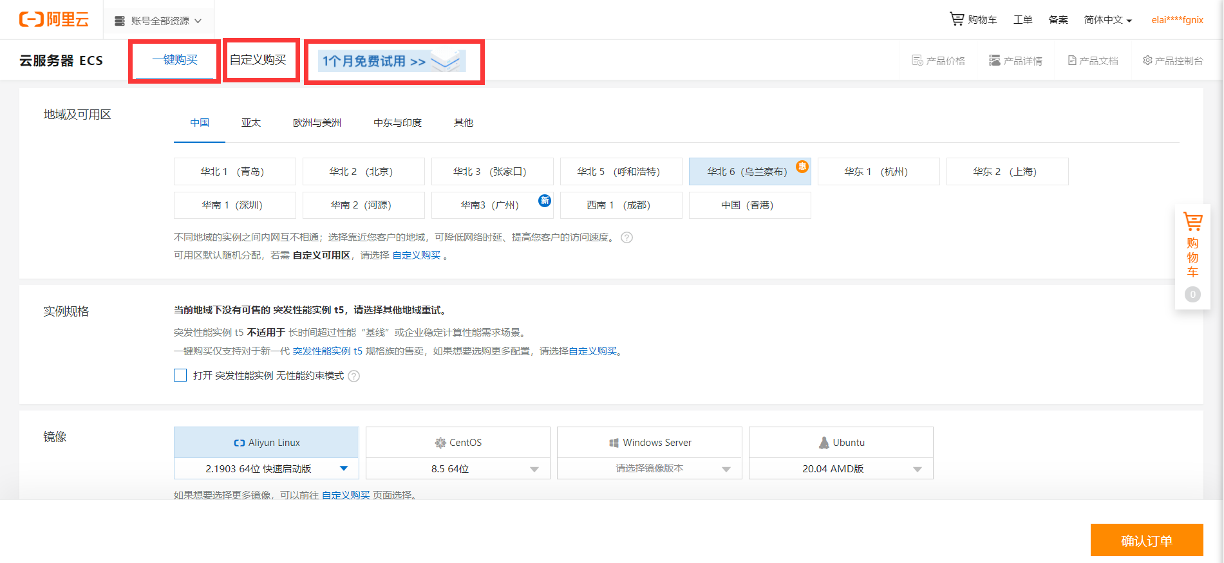This screenshot has width=1224, height=563.
Task: Open the shopping cart icon in header
Action: point(957,19)
